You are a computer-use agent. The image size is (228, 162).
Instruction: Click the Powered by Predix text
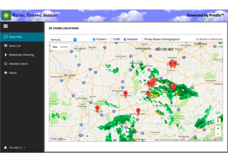point(205,15)
